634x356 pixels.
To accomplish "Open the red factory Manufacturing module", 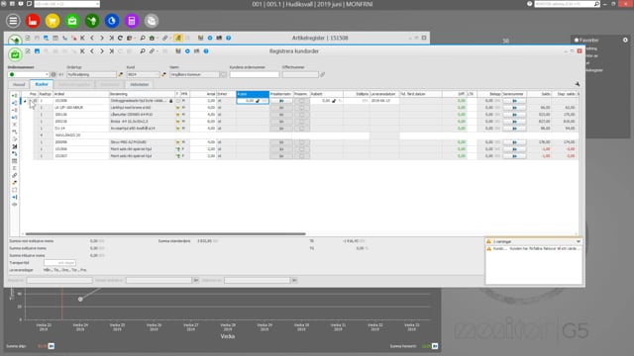I will (33, 21).
